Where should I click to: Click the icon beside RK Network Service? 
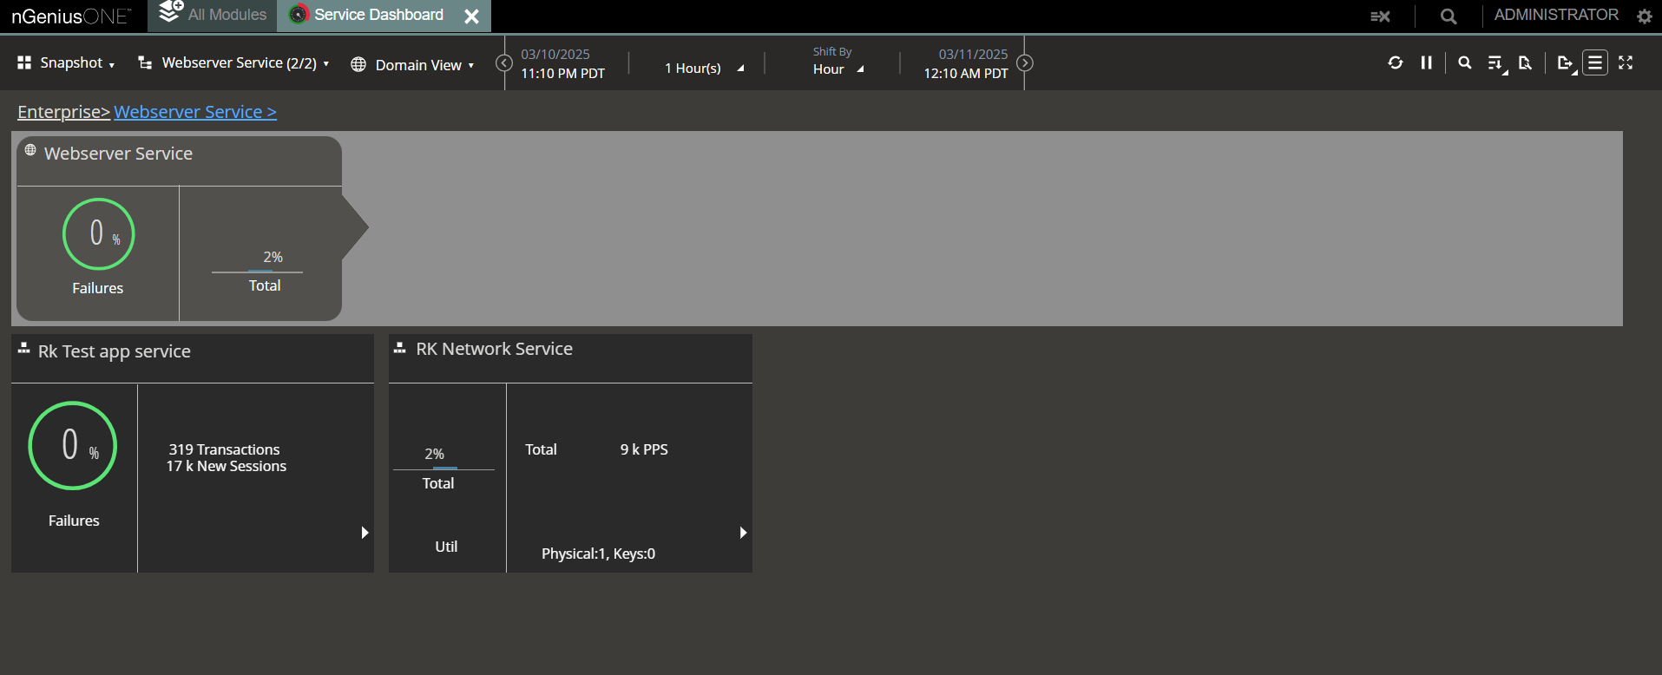pyautogui.click(x=400, y=348)
